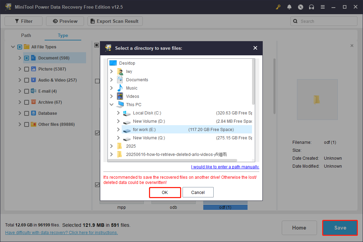Screen dimensions: 363x242
Task: Switch to the Path tab
Action: click(26, 35)
